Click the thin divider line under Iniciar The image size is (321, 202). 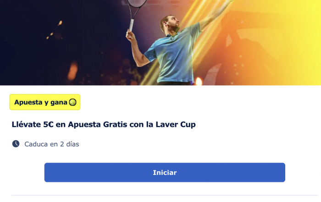165,195
